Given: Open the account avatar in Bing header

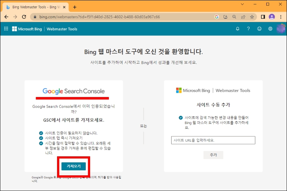Looking at the screenshot, I should click(x=281, y=29).
